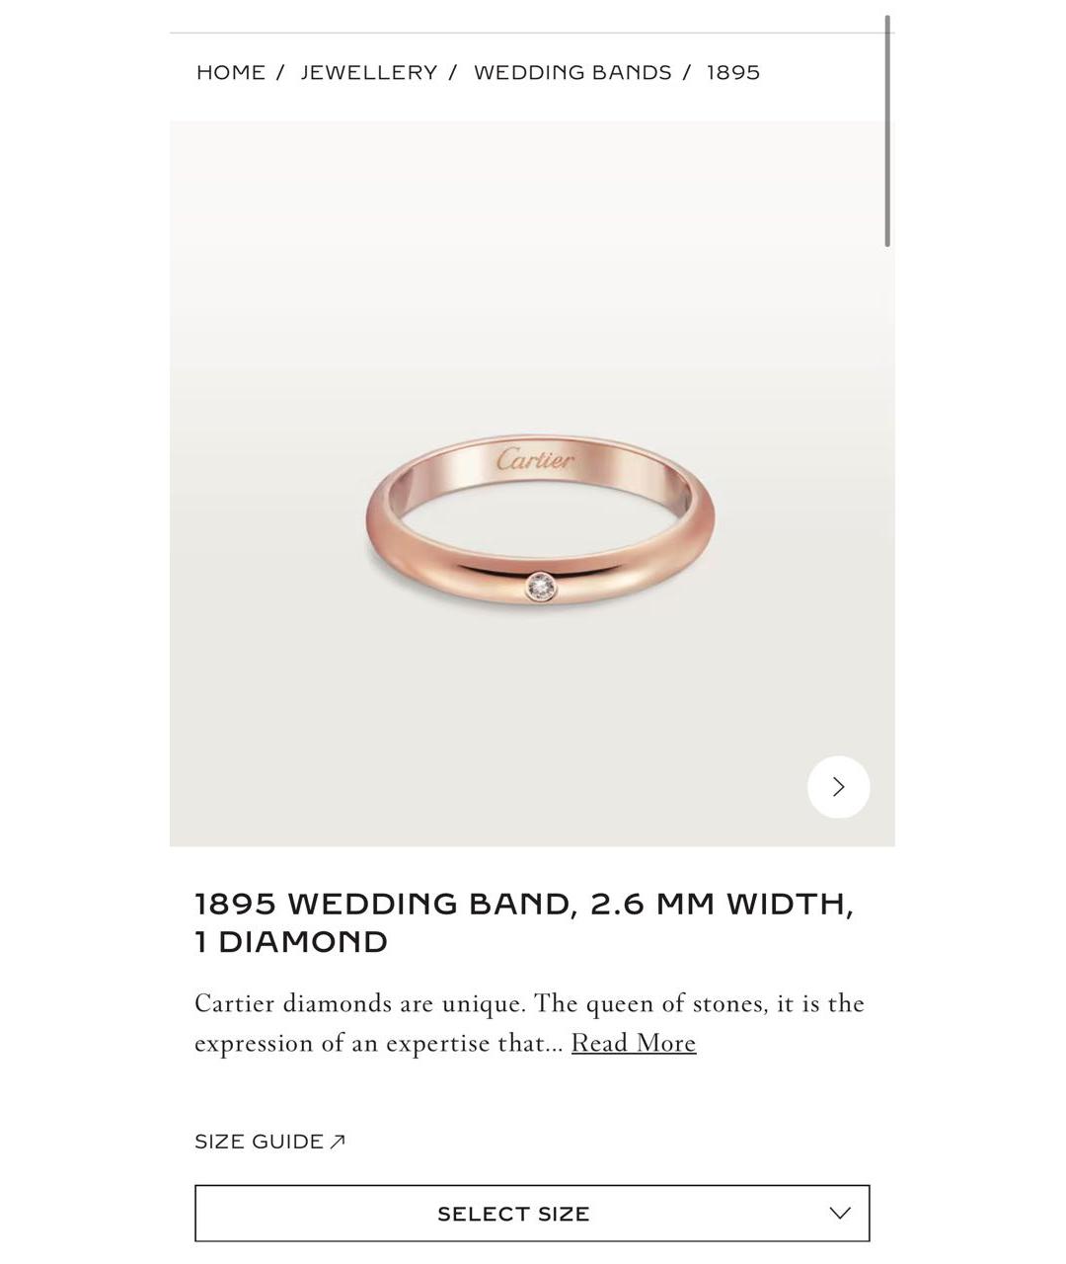The width and height of the screenshot is (1066, 1264).
Task: Click the diamond on the ring
Action: [541, 588]
